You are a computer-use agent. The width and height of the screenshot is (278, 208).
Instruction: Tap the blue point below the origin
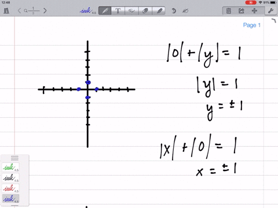(87, 98)
